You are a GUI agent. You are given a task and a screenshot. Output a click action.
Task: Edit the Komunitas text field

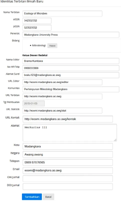click(x=71, y=89)
